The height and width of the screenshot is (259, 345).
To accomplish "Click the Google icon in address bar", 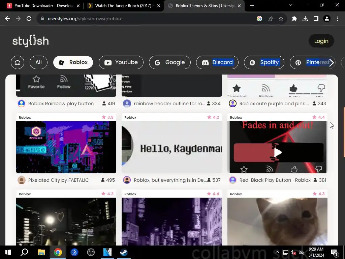I will point(259,19).
